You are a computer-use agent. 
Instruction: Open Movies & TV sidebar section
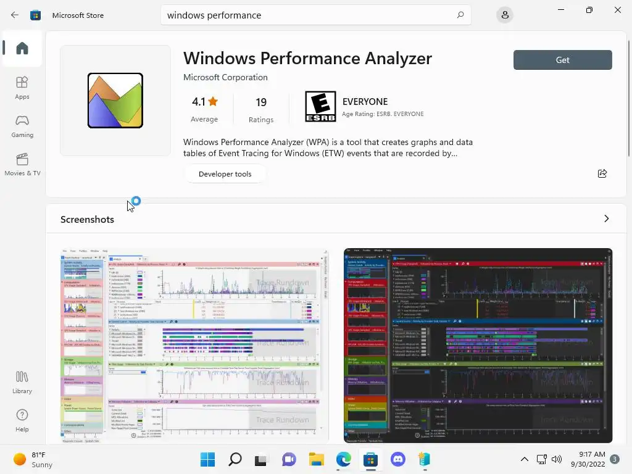tap(22, 164)
